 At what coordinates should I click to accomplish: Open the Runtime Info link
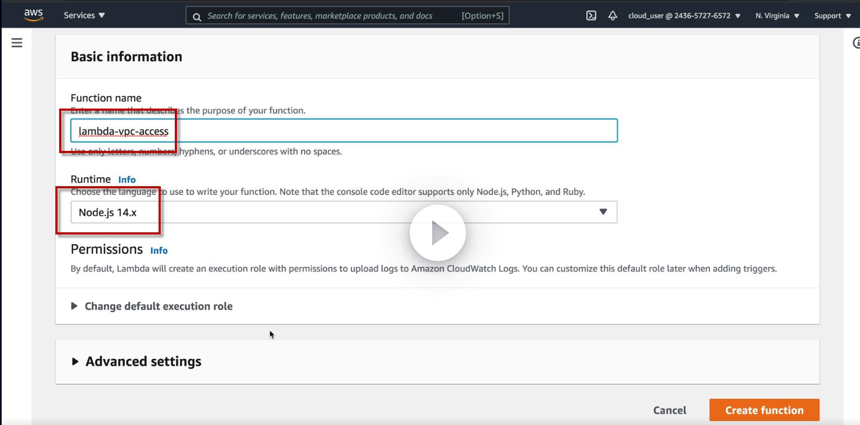pyautogui.click(x=127, y=180)
